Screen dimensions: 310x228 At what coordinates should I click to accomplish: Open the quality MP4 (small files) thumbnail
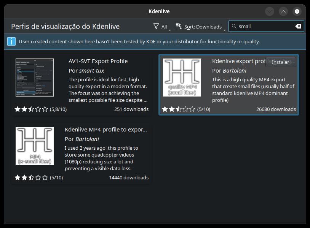[182, 78]
